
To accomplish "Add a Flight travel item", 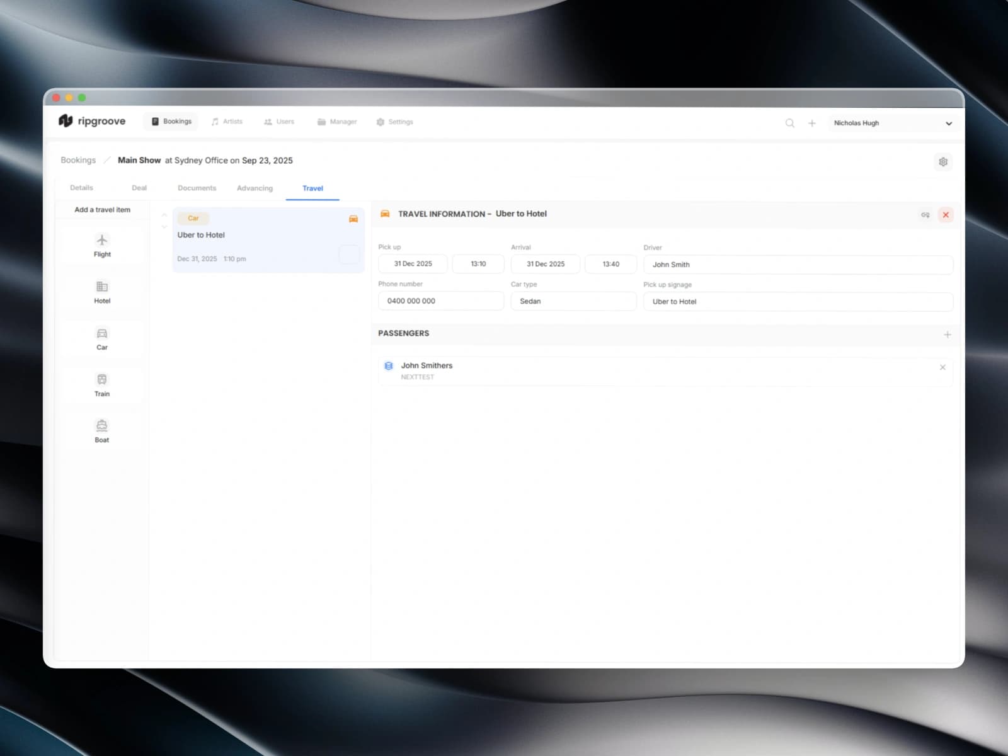I will [x=101, y=246].
